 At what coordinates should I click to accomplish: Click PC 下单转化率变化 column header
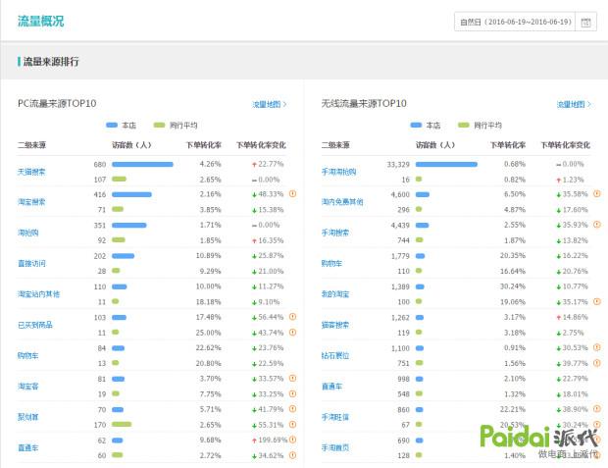coord(261,145)
